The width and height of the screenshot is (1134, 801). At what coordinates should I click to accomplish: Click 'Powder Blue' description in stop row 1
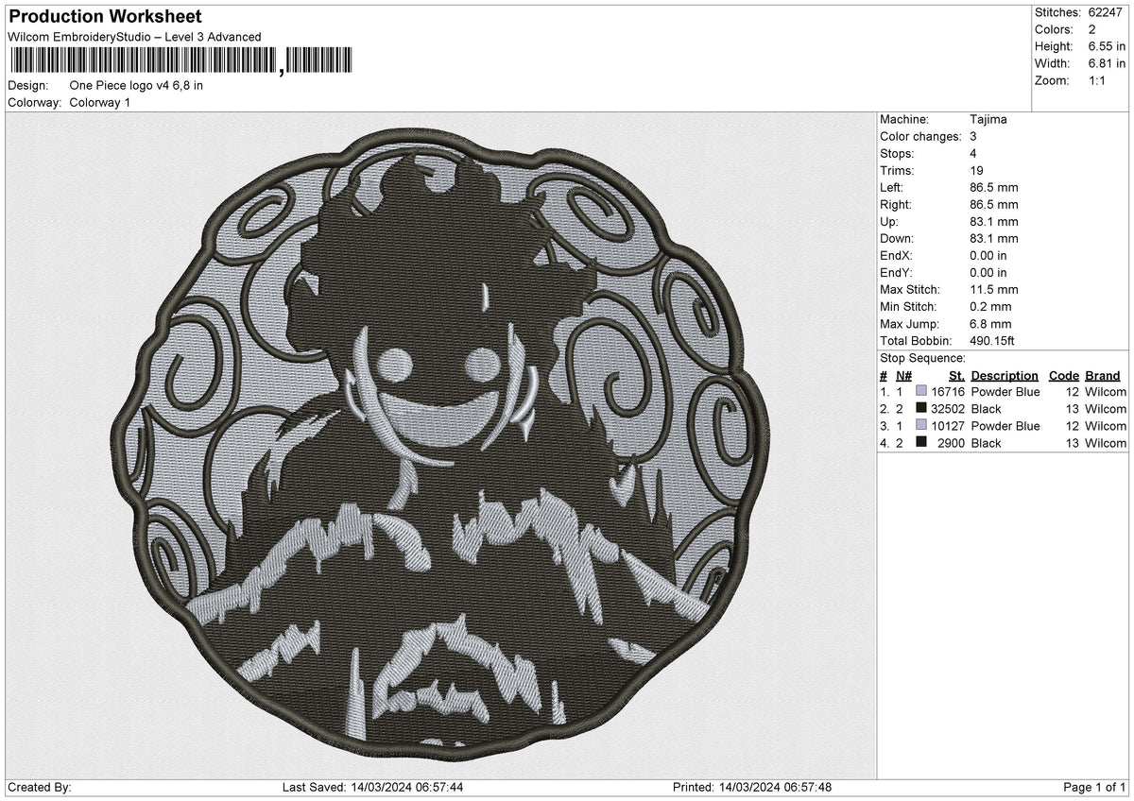(x=1005, y=392)
